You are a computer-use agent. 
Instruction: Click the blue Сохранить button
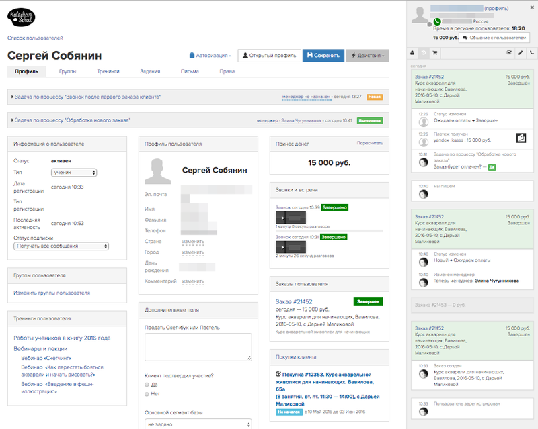click(323, 56)
